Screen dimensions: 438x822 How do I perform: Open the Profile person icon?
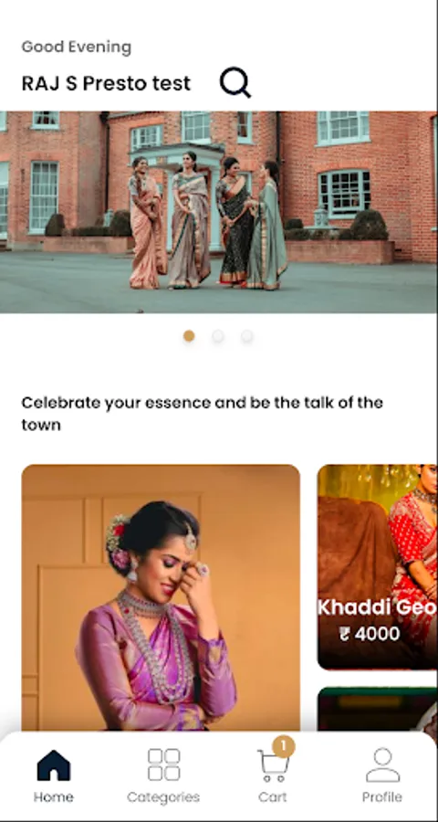(383, 765)
